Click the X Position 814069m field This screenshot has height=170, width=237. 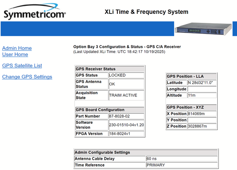tap(201, 113)
